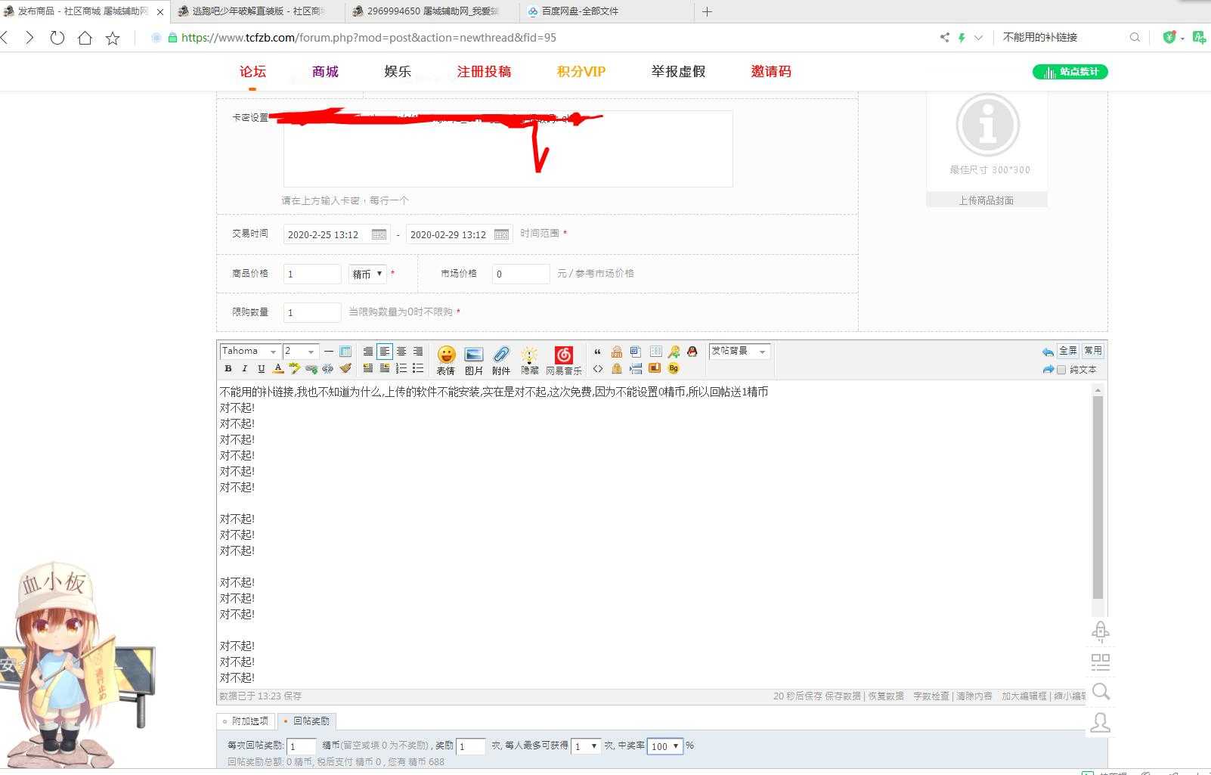Click the 加大编辑框 link

1024,696
